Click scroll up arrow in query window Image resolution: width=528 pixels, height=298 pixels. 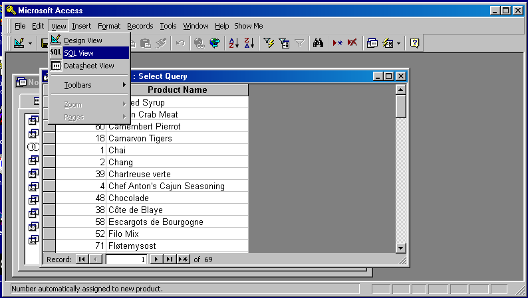click(400, 90)
